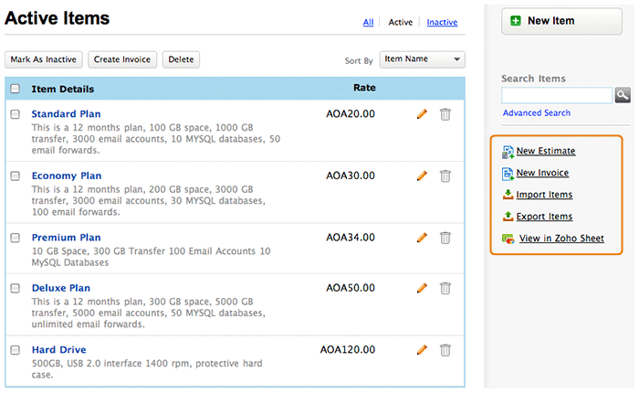Delete Economy Plan using its trash icon
639x393 pixels.
[445, 175]
